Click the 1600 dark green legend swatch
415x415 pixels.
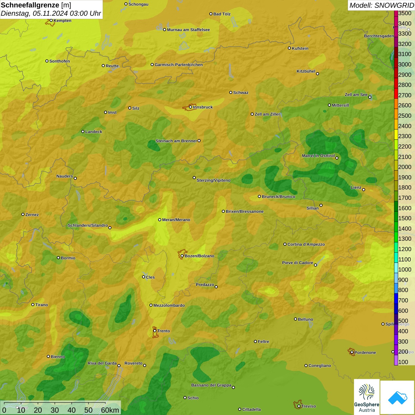tap(396, 206)
